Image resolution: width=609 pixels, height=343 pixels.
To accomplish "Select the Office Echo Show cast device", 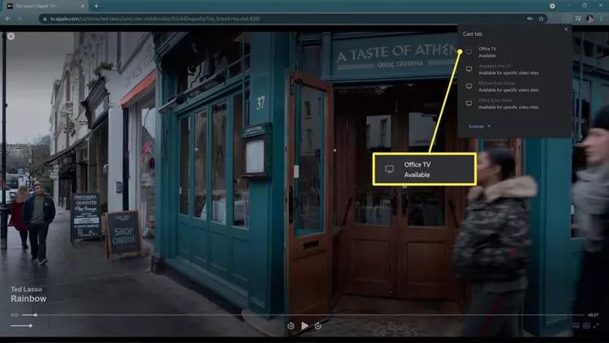I will (x=514, y=103).
